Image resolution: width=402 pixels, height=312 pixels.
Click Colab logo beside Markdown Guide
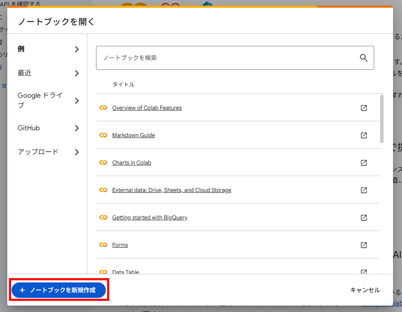103,135
